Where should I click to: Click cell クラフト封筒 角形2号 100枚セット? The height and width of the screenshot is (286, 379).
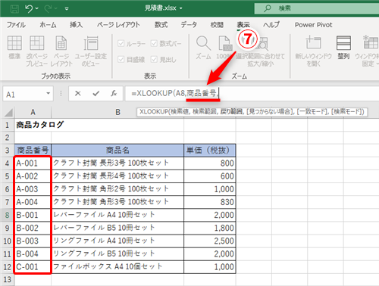pyautogui.click(x=117, y=189)
